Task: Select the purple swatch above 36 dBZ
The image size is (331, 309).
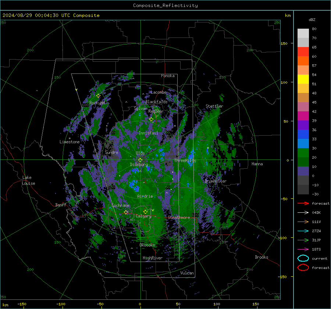Action: 303,125
